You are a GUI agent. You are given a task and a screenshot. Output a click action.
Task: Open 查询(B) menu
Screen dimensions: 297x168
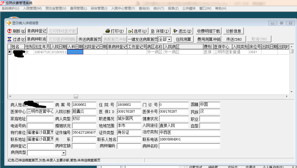[144, 8]
